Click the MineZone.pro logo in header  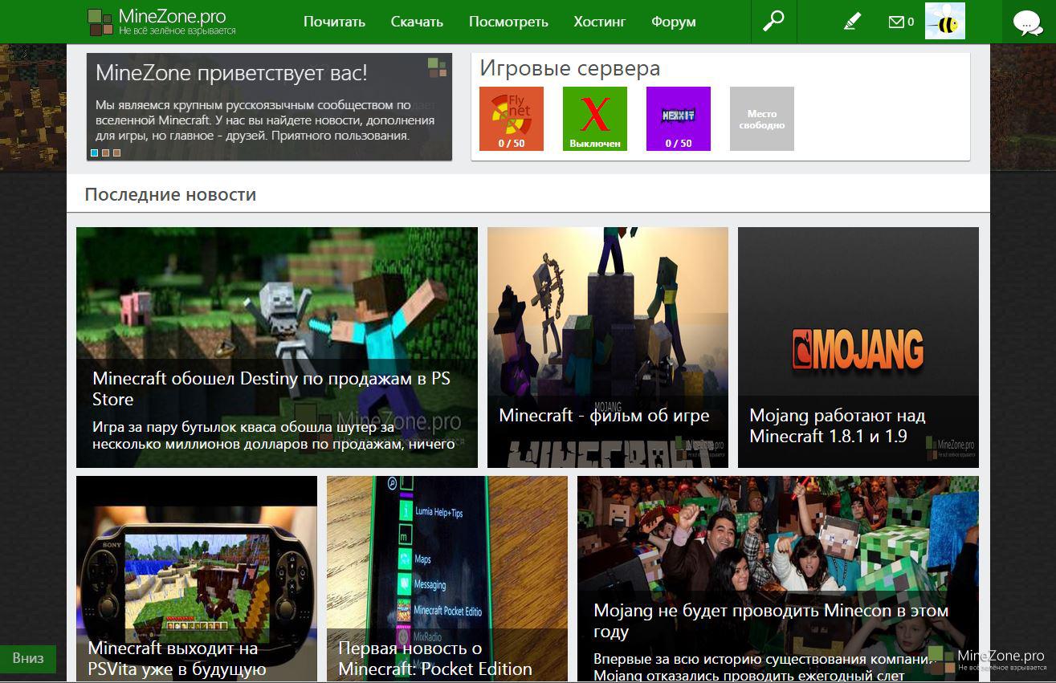[x=161, y=22]
